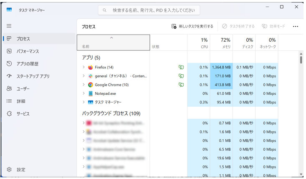Expand background process with 6.5 MB memory
Image resolution: width=306 pixels, height=179 pixels.
[x=83, y=149]
